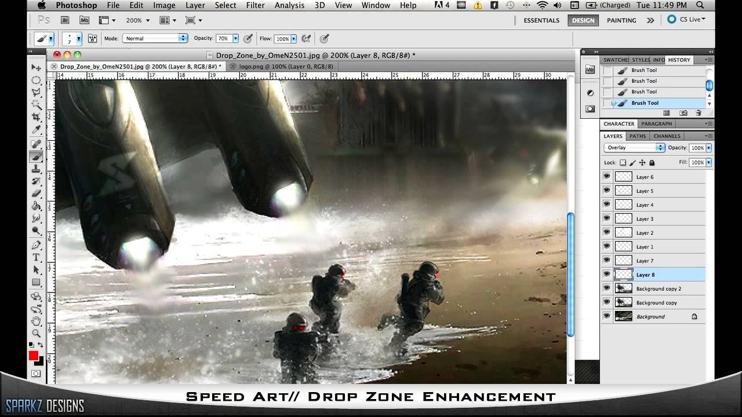The image size is (742, 417).
Task: Open layer Fill dropdown arrow
Action: (708, 163)
